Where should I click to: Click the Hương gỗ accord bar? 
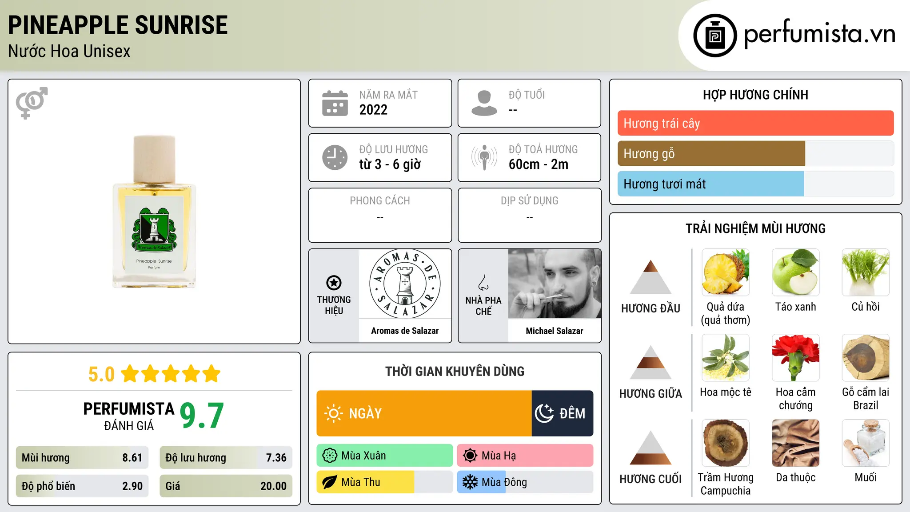click(755, 153)
